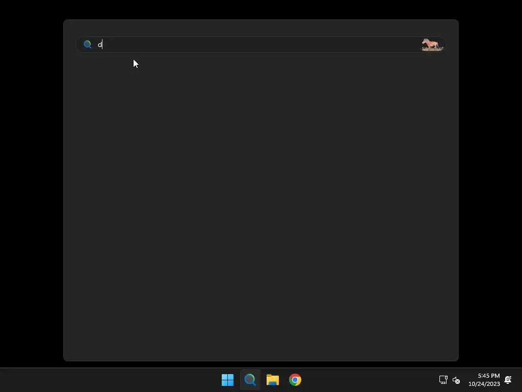Open the Windows Start menu
The image size is (522, 392).
tap(228, 380)
